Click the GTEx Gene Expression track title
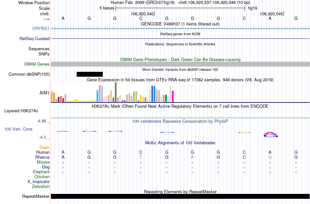The image size is (310, 204). point(180,80)
